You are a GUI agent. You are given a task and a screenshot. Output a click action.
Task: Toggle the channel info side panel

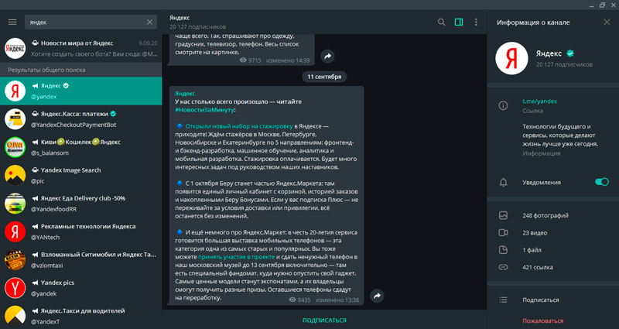point(459,22)
